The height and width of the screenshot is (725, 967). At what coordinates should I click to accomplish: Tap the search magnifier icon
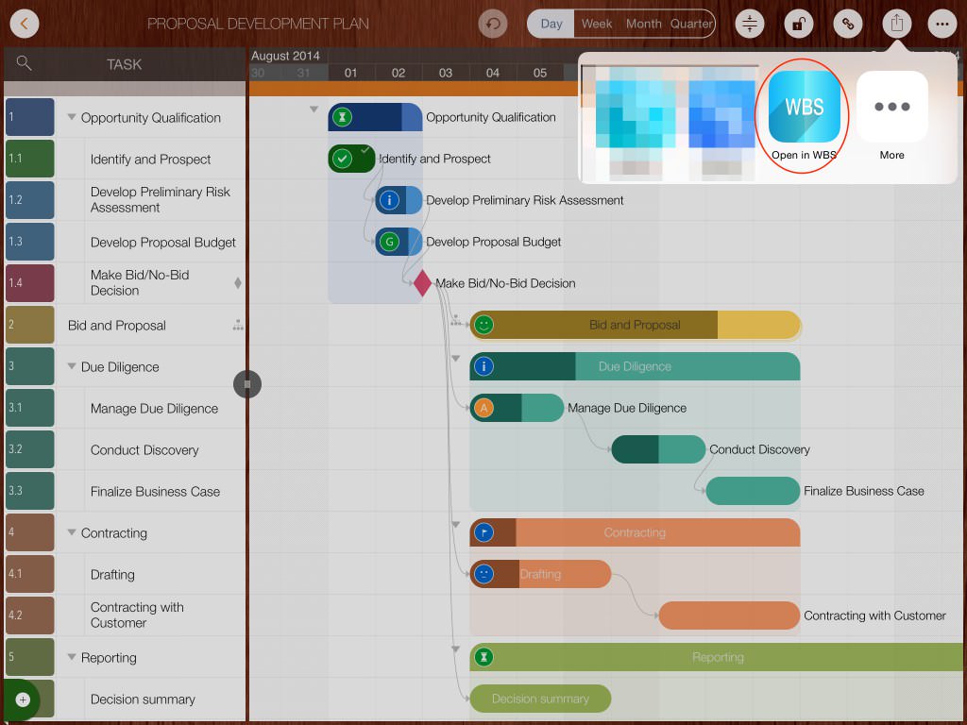click(25, 63)
